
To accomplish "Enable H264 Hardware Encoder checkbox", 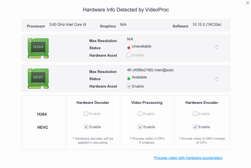I will pyautogui.click(x=195, y=114).
